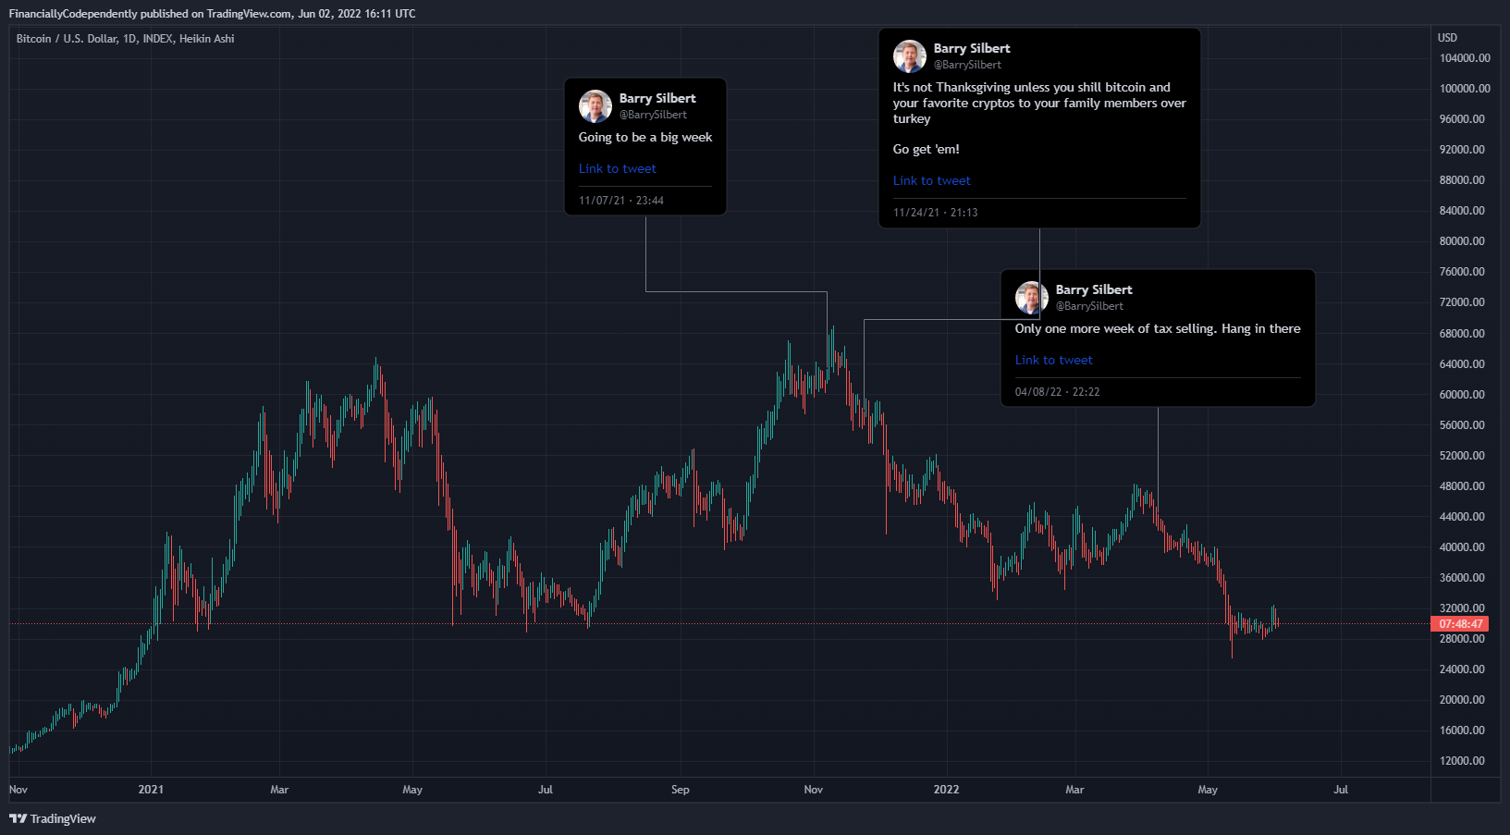This screenshot has height=835, width=1510.
Task: Click the 11/24/21 · 21:13 timestamp
Action: pyautogui.click(x=936, y=213)
